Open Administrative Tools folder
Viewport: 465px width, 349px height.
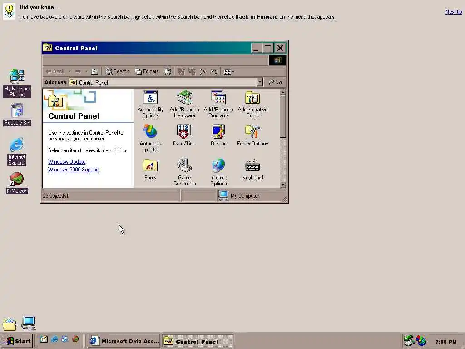[x=252, y=104]
